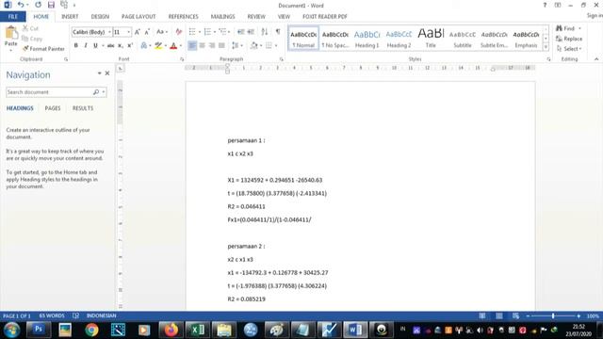Click the Paste icon in Clipboard group
The width and height of the screenshot is (603, 339).
pos(11,33)
